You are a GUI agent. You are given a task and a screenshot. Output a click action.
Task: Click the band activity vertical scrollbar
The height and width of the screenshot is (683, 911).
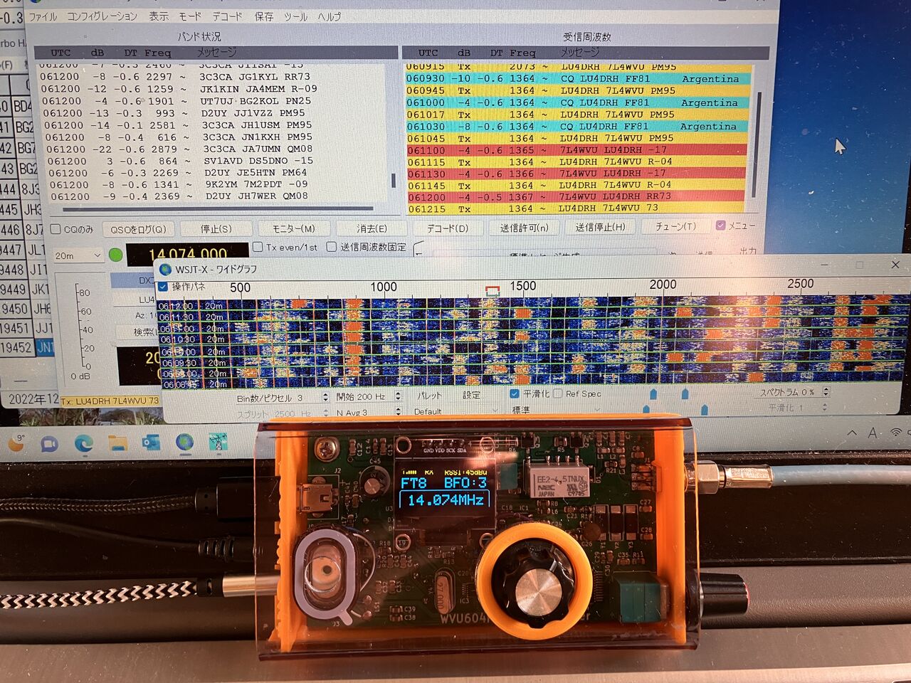click(x=393, y=180)
